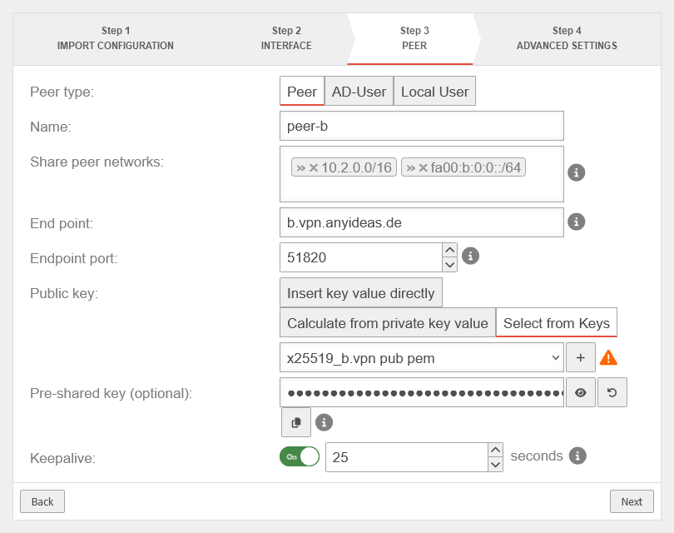This screenshot has width=674, height=533.
Task: Click the plus button to add a key
Action: point(580,358)
